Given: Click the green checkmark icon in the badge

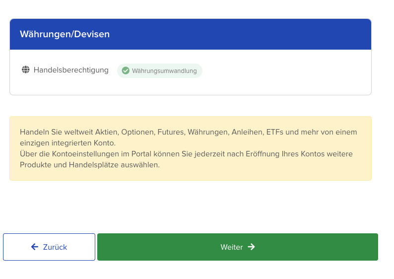Looking at the screenshot, I should pyautogui.click(x=126, y=71).
